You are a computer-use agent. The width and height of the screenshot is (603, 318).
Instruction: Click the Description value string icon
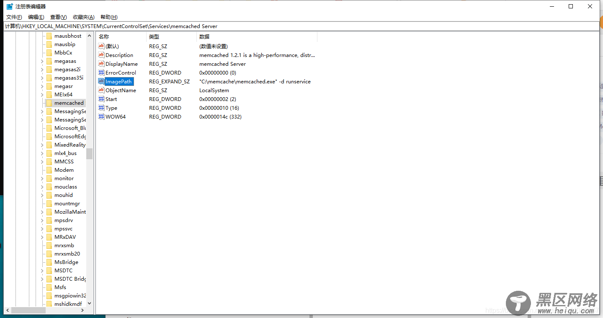click(101, 55)
